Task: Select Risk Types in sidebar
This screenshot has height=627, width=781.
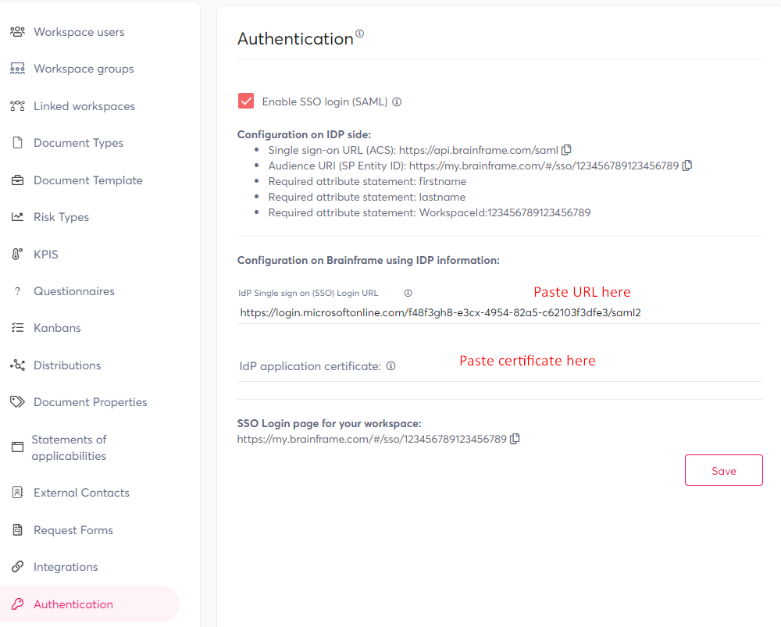Action: click(x=61, y=217)
